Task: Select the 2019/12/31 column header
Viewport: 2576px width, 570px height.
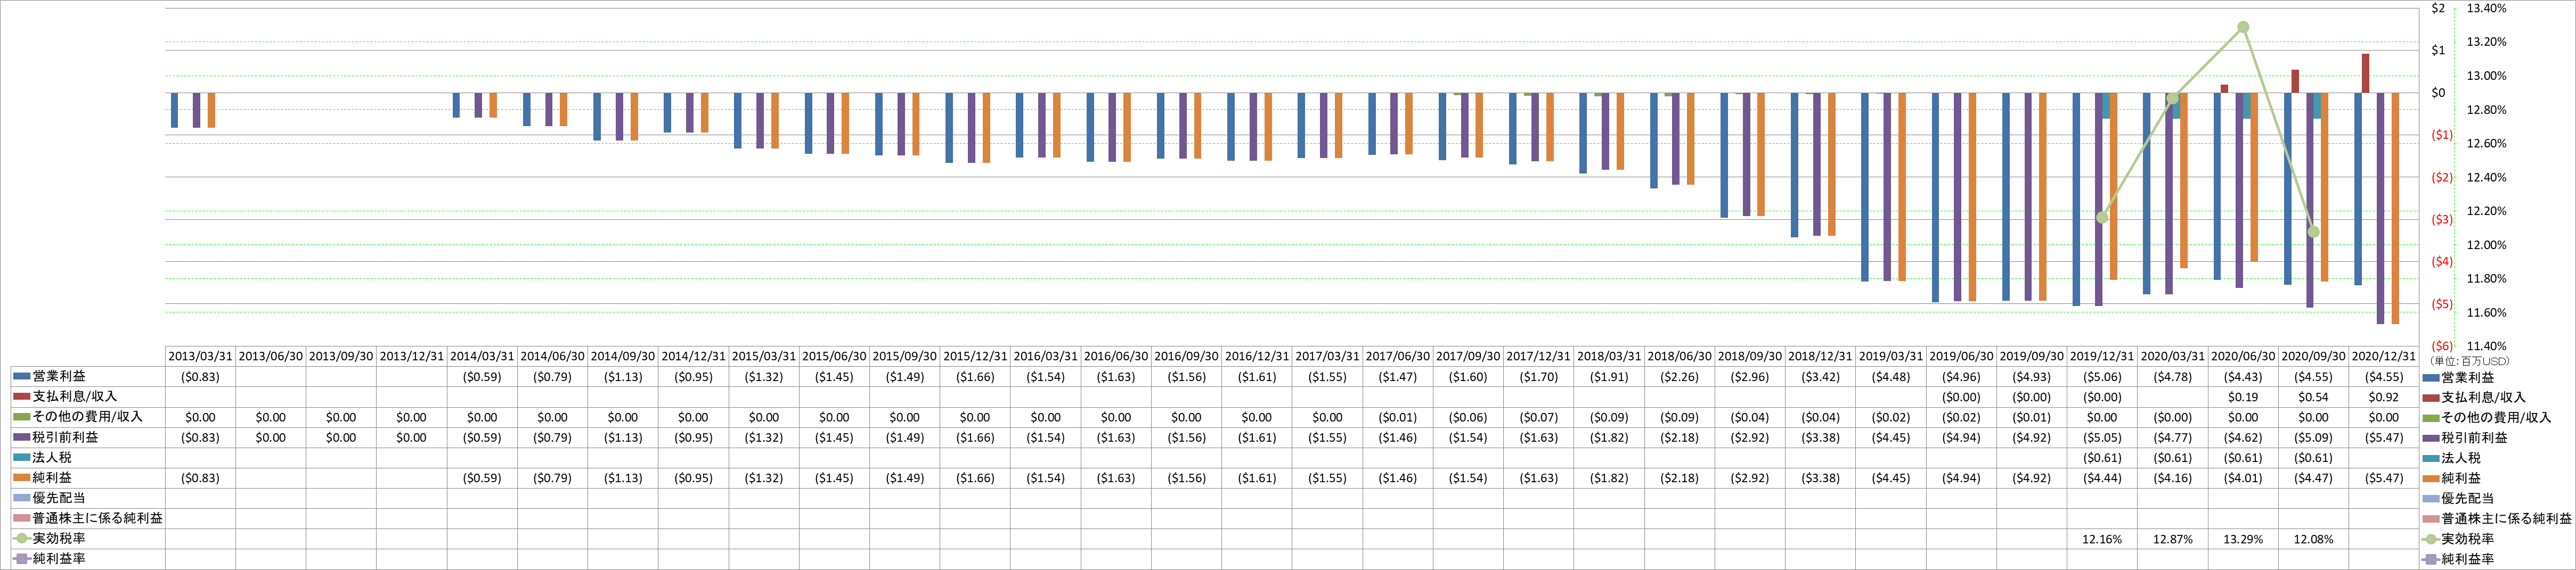Action: tap(2102, 356)
